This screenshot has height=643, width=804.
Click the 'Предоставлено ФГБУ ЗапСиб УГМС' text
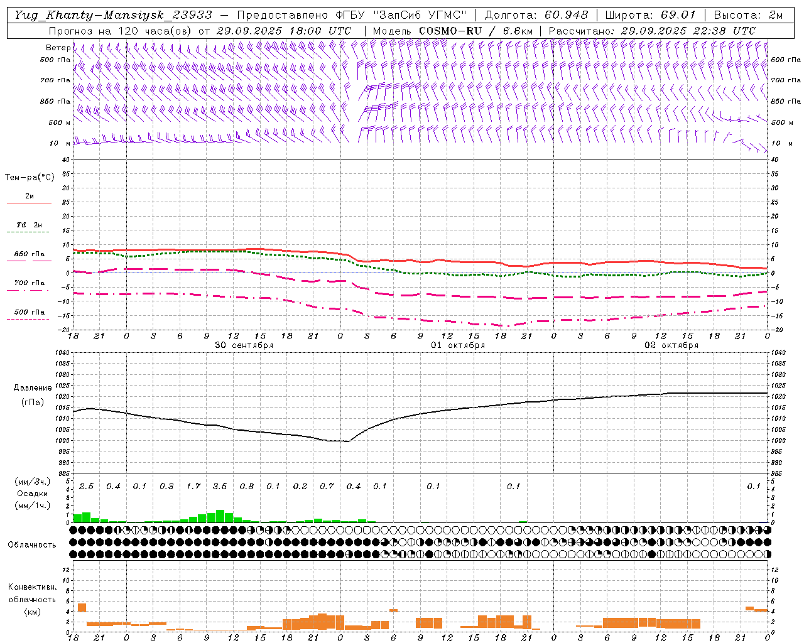tap(352, 15)
